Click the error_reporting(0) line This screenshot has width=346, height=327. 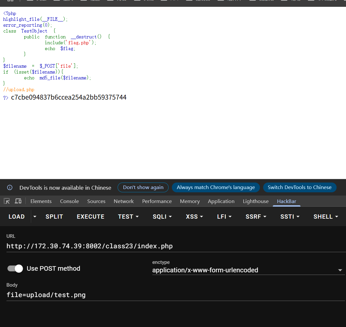click(x=28, y=25)
